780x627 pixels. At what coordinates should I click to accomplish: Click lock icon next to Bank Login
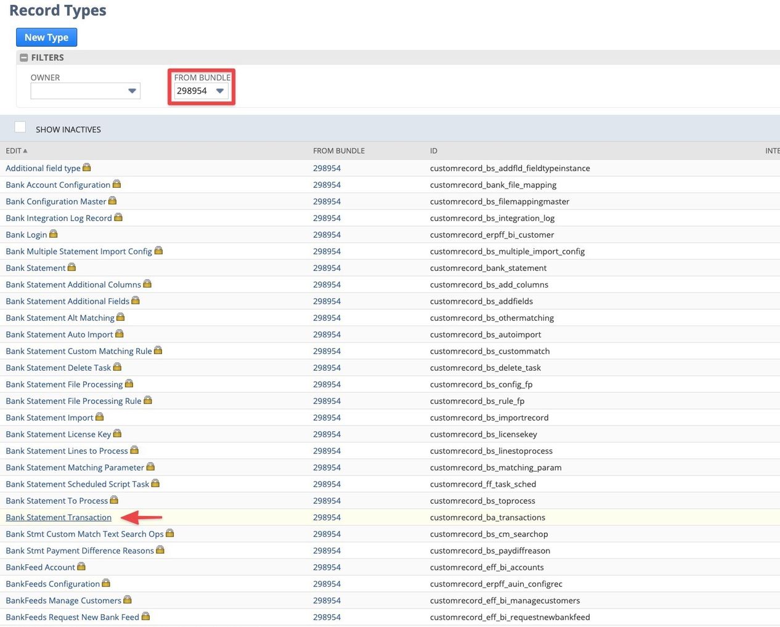click(x=54, y=234)
